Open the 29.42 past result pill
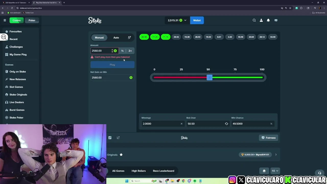 tap(176, 37)
